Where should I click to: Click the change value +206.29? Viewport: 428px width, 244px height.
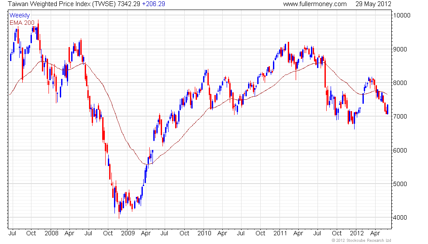point(153,4)
